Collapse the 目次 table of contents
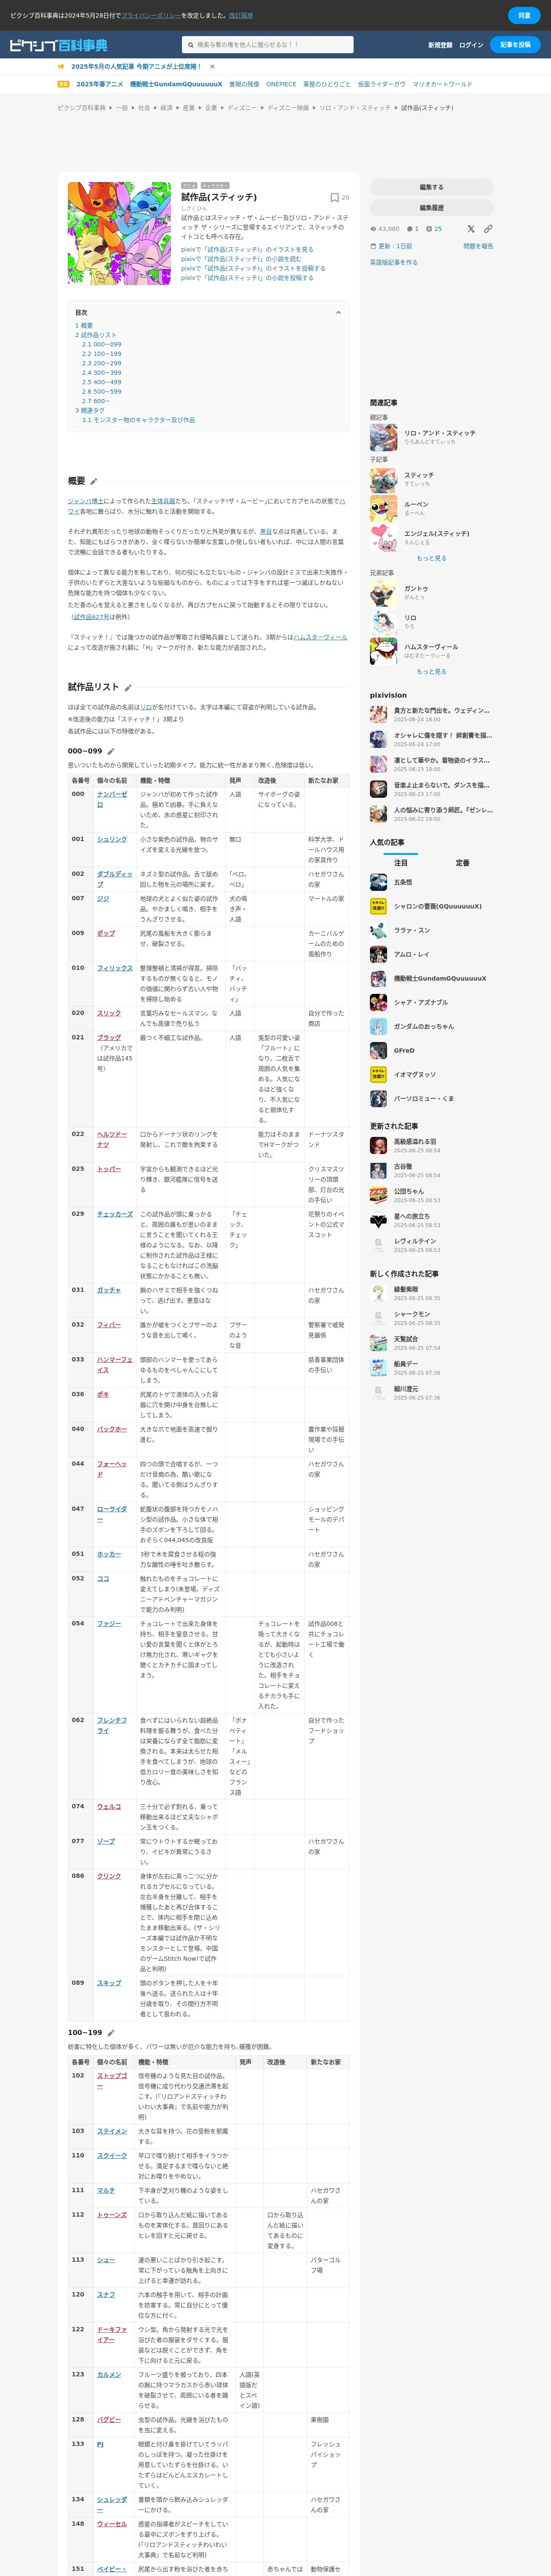The image size is (551, 2576). (338, 313)
